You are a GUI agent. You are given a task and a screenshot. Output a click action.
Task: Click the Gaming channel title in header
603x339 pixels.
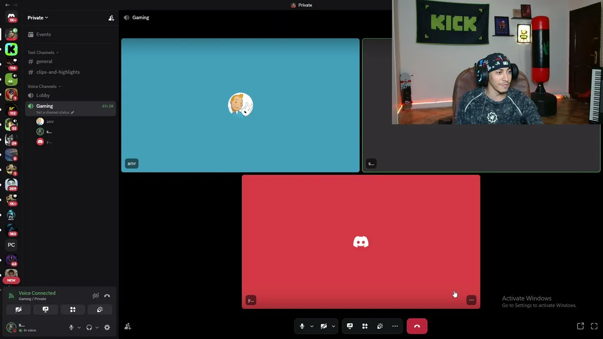pyautogui.click(x=140, y=17)
